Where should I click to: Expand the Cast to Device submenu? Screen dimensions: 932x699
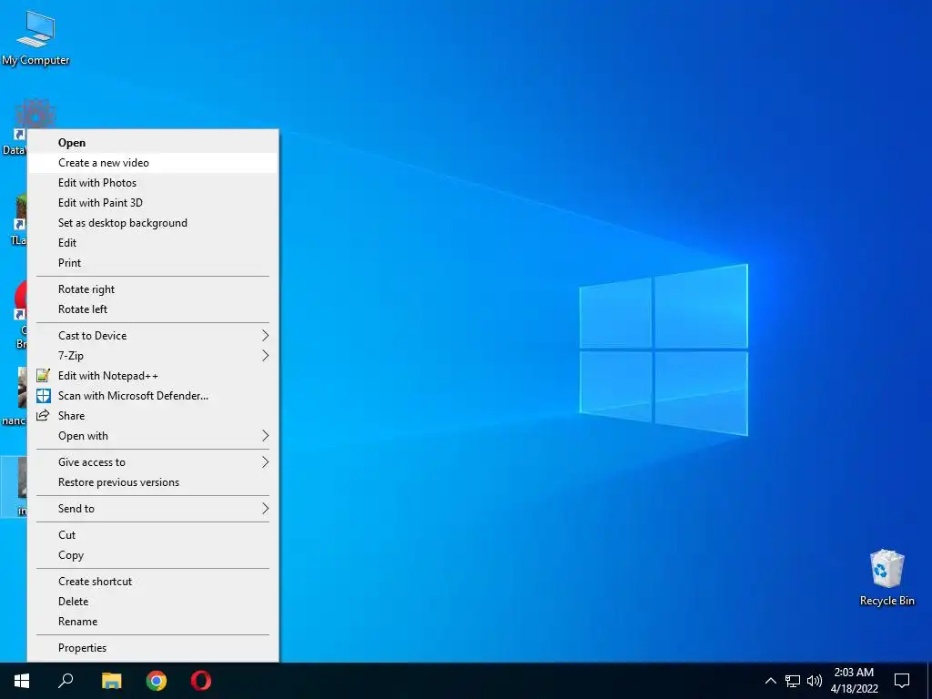(153, 335)
